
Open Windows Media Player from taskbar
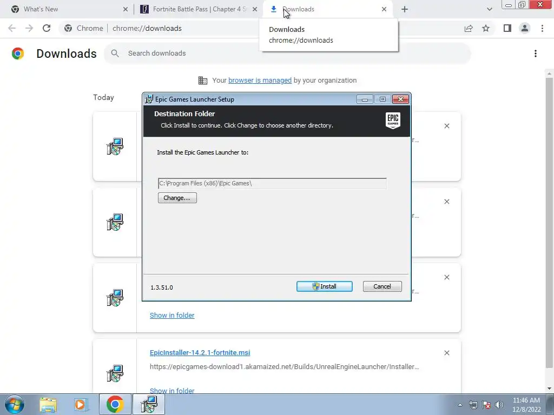click(x=81, y=404)
